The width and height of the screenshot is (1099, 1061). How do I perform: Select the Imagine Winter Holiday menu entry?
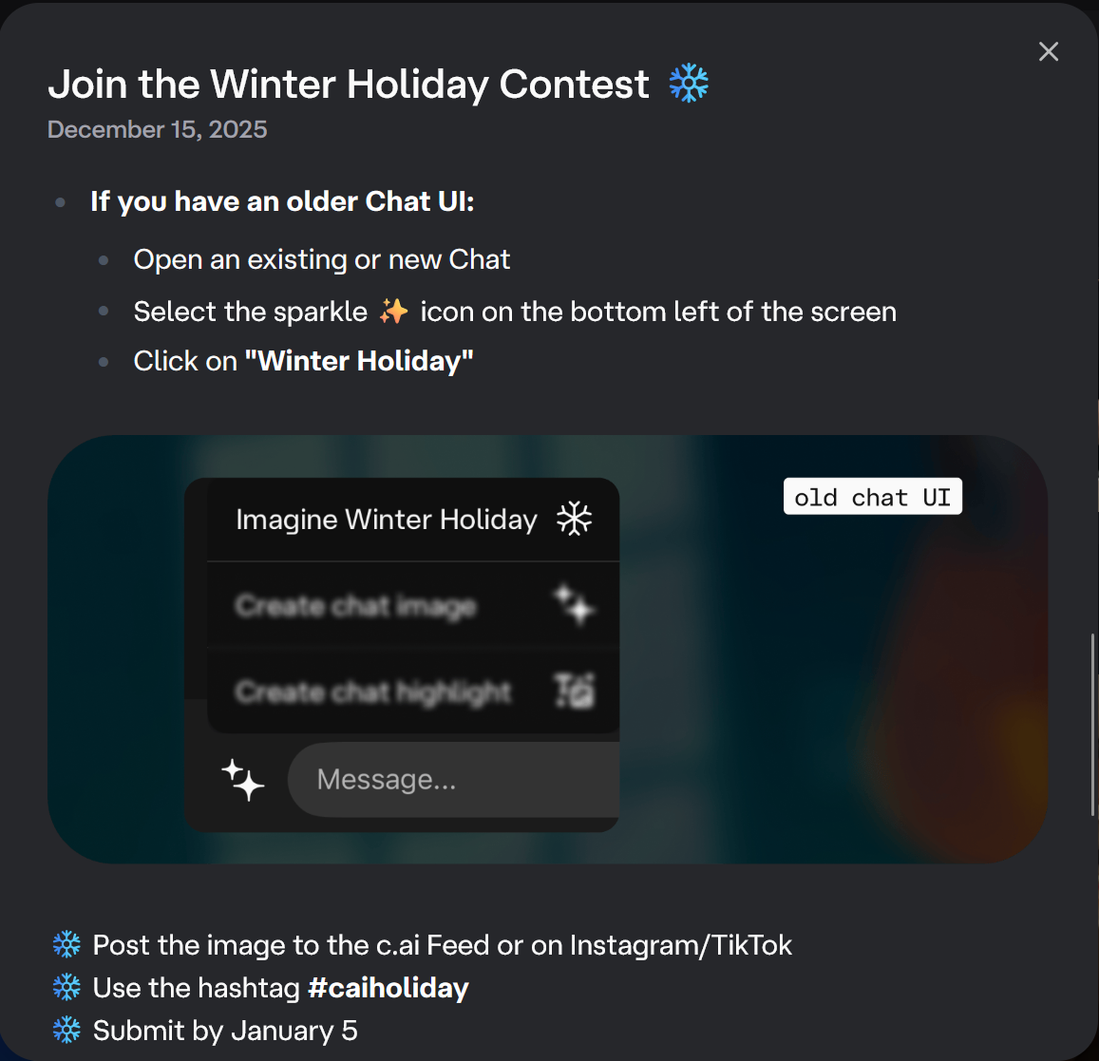tap(413, 520)
